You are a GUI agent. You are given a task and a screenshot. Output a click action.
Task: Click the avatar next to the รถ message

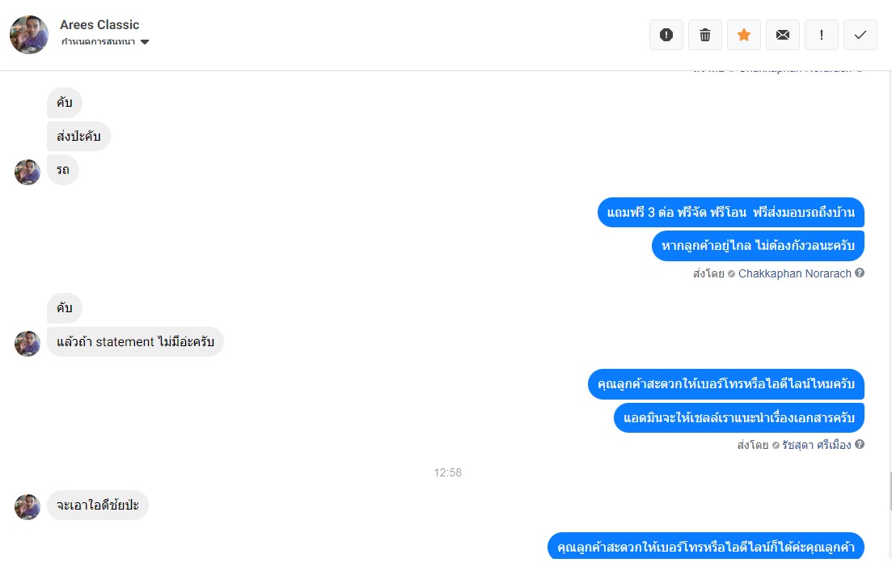click(27, 171)
